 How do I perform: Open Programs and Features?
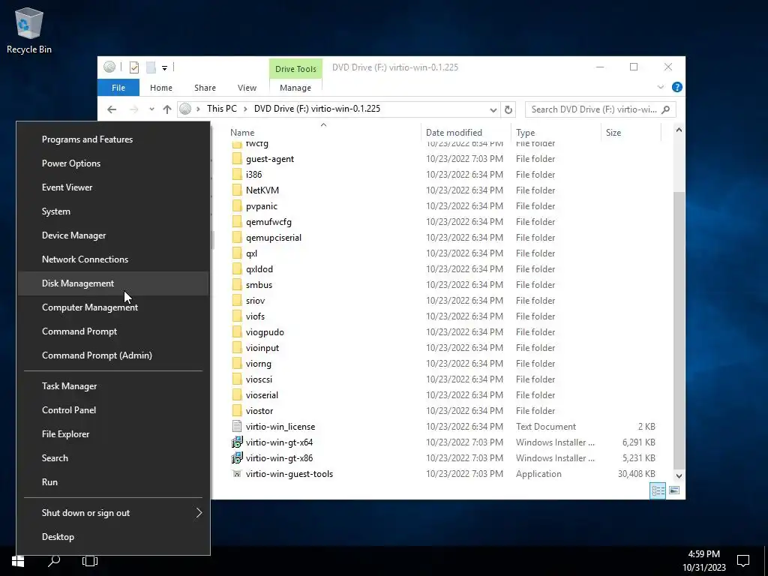(x=113, y=139)
